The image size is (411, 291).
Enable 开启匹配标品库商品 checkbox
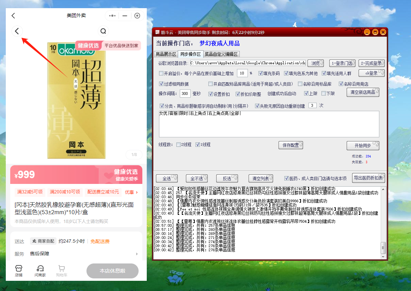(x=210, y=84)
